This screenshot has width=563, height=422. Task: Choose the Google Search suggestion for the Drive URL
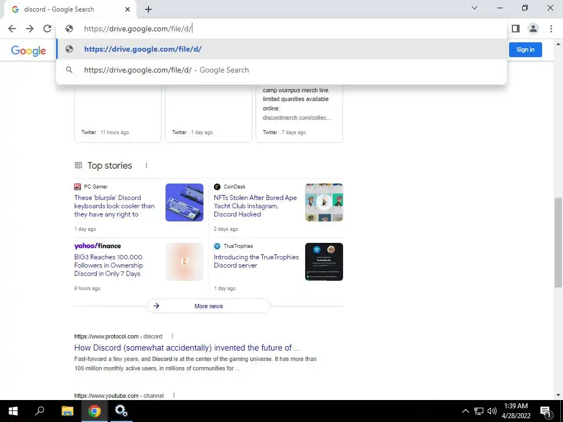281,70
